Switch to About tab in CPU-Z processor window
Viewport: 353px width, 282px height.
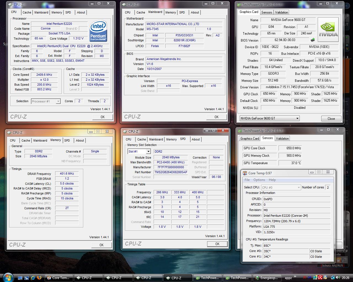(81, 12)
